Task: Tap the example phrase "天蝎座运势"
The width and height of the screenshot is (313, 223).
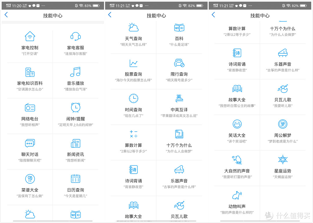Action: (x=283, y=177)
